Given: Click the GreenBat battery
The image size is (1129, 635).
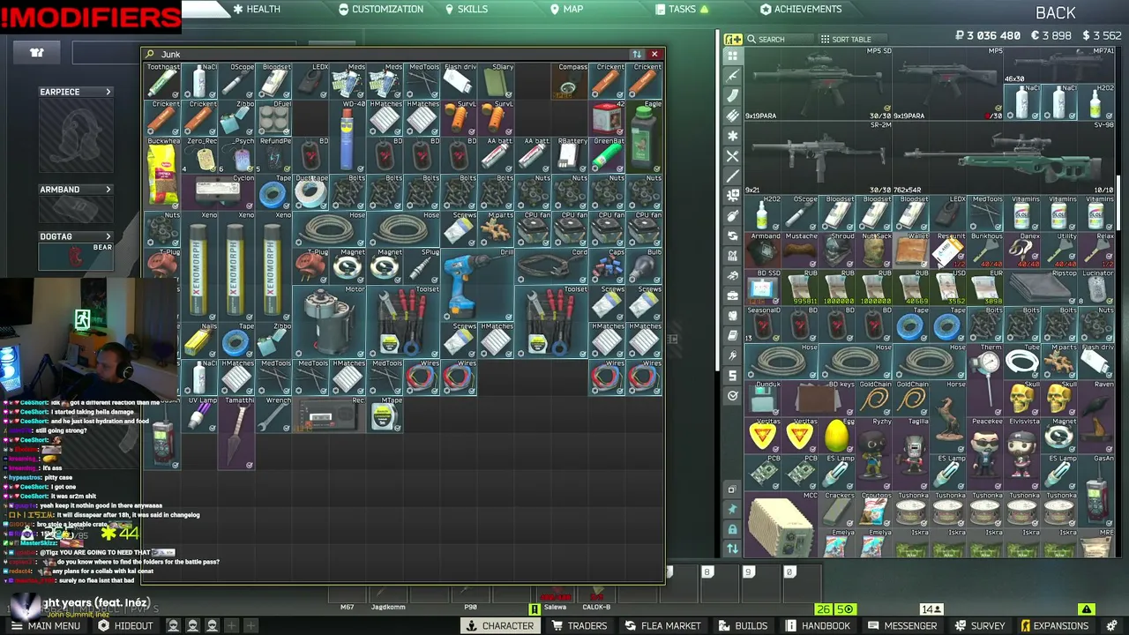Looking at the screenshot, I should click(x=607, y=155).
